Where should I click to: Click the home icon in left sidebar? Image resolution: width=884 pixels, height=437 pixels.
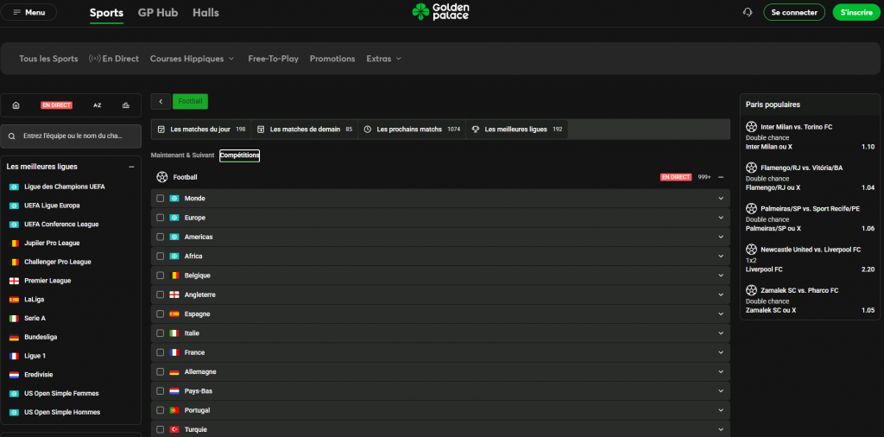[x=16, y=105]
